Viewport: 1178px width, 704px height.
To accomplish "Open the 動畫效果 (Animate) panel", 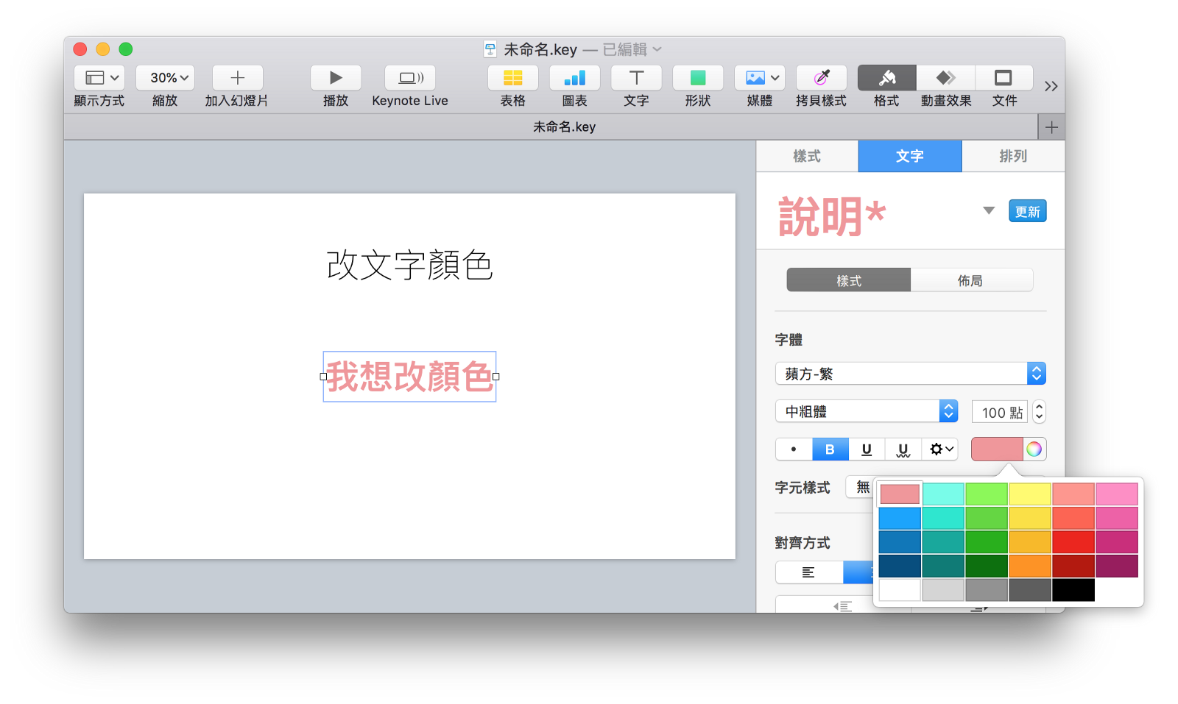I will [945, 78].
